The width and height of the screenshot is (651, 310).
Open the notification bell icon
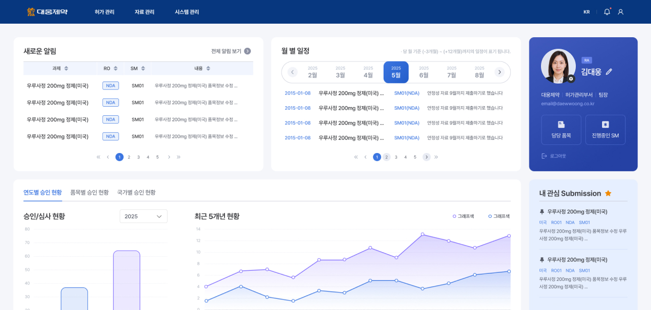pos(607,12)
